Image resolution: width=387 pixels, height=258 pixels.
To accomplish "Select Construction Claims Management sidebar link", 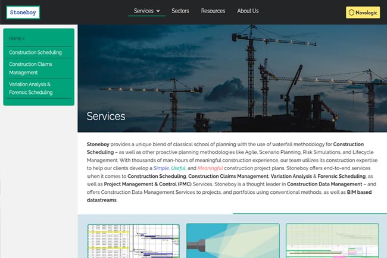I will tap(30, 68).
